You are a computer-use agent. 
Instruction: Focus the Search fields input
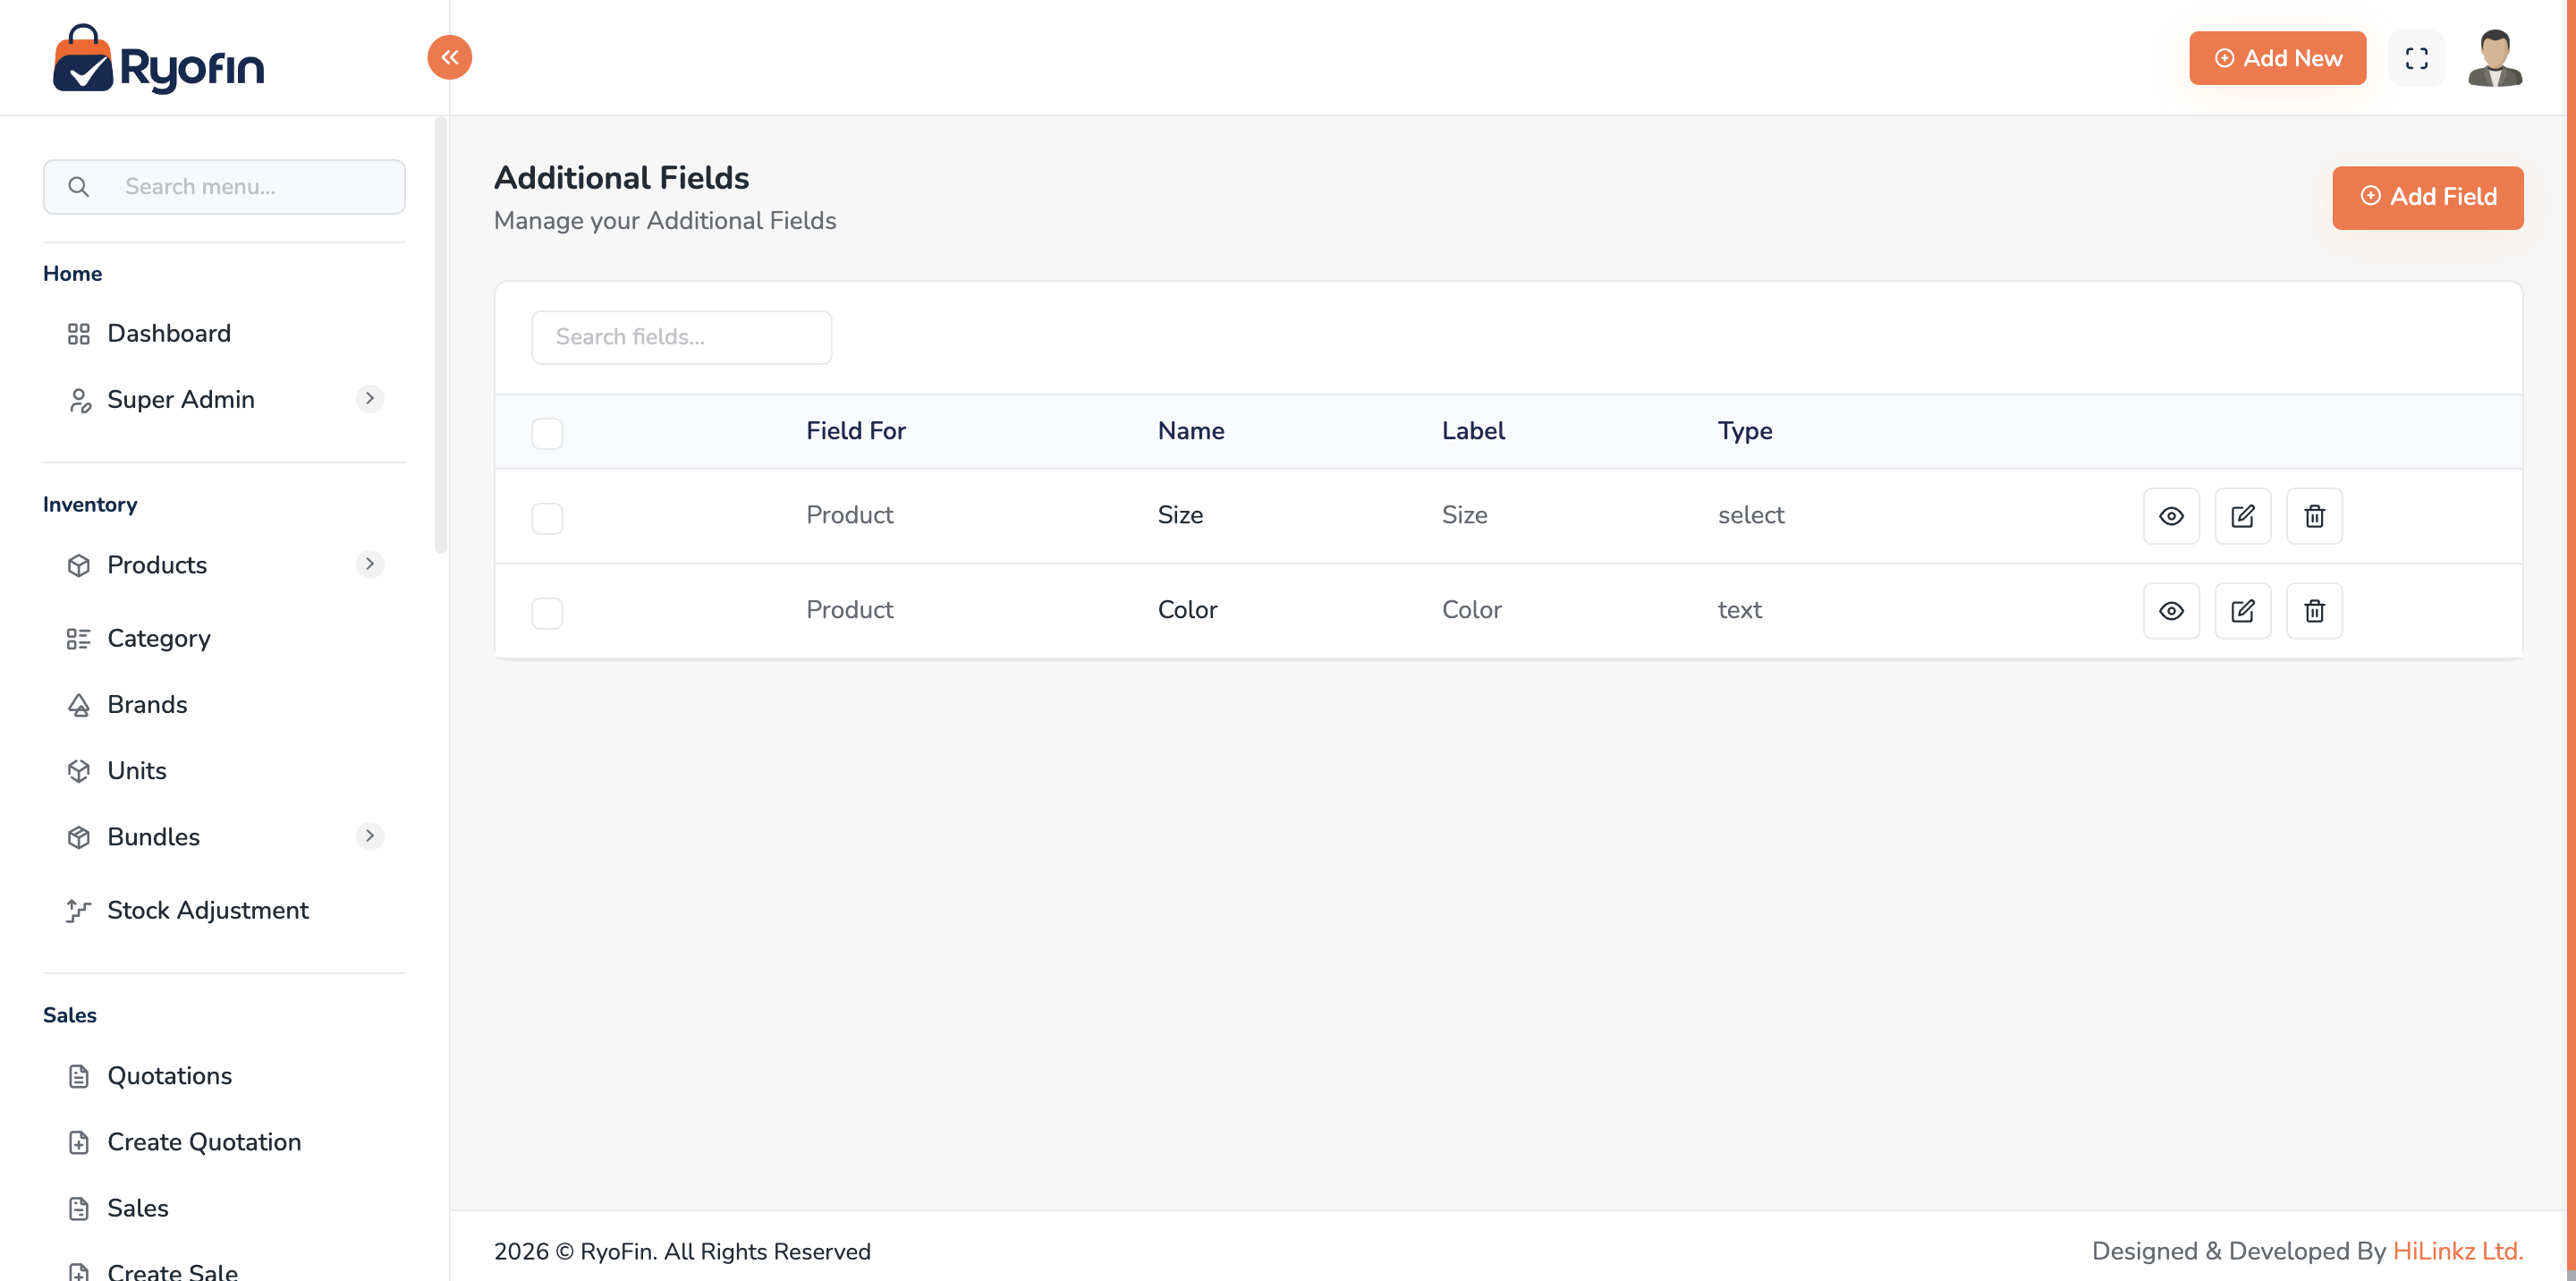click(681, 337)
